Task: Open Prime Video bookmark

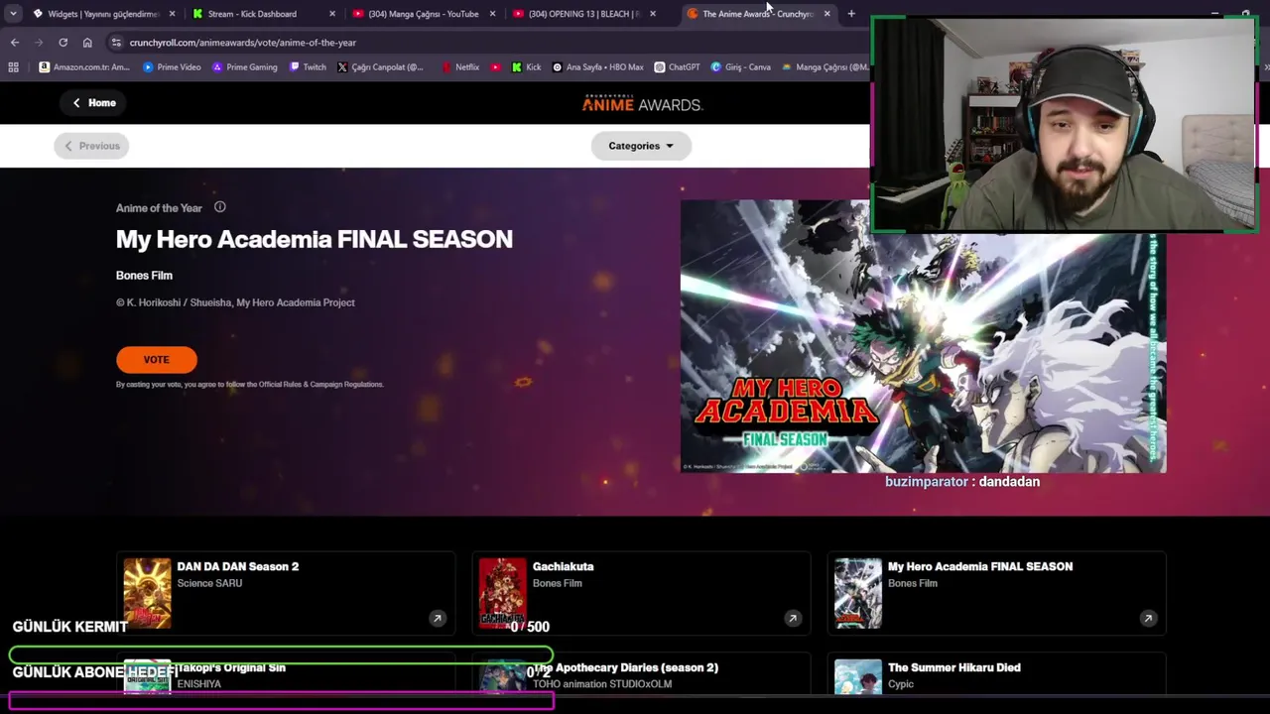Action: pyautogui.click(x=172, y=67)
